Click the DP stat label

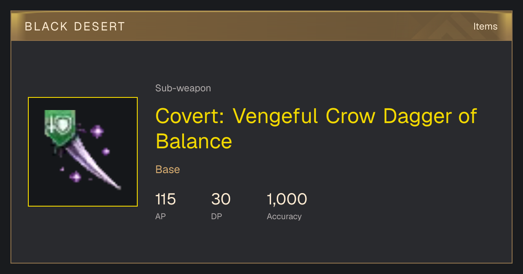coord(217,216)
